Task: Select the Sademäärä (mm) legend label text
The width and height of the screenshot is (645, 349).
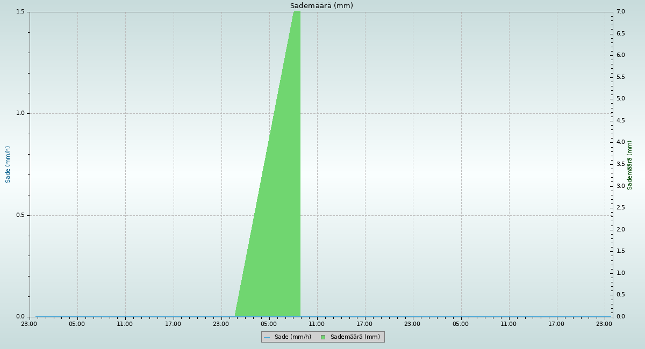Action: click(x=355, y=337)
